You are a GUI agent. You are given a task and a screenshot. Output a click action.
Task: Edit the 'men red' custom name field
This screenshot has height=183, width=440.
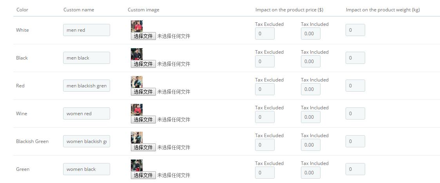pos(87,30)
